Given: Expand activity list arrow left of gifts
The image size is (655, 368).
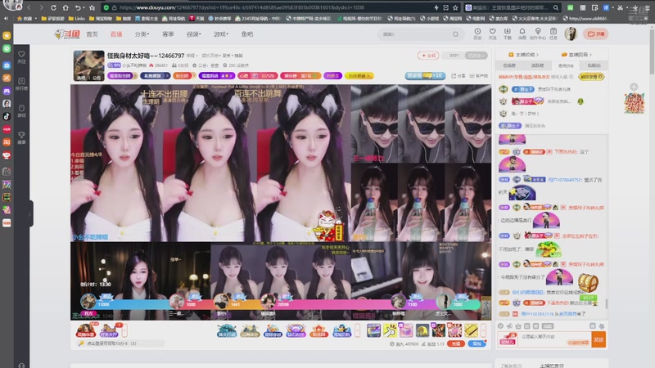Looking at the screenshot, I should pos(357,330).
